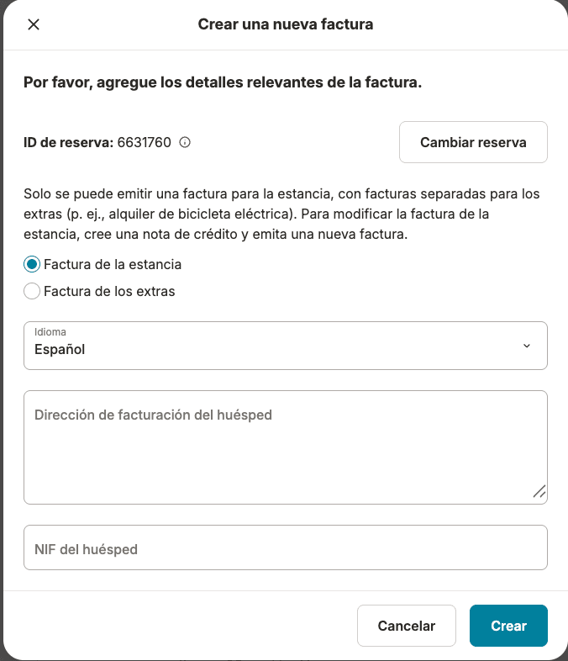
Task: Click the Factura de los extras label text
Action: pos(109,292)
